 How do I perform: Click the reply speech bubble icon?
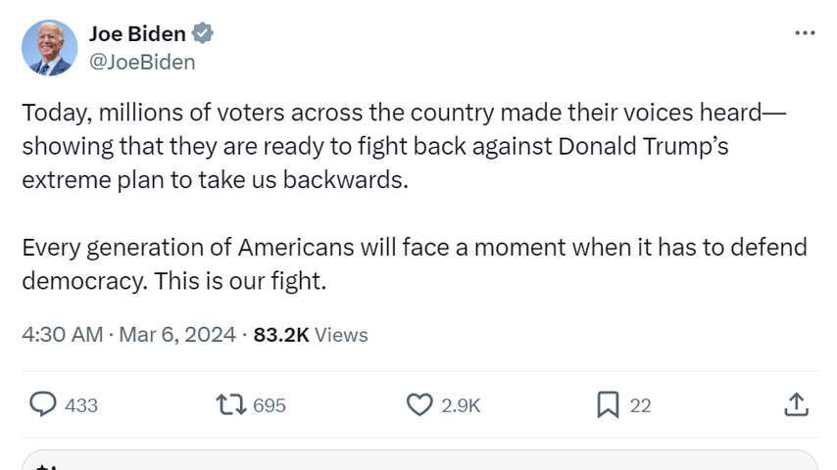point(41,404)
